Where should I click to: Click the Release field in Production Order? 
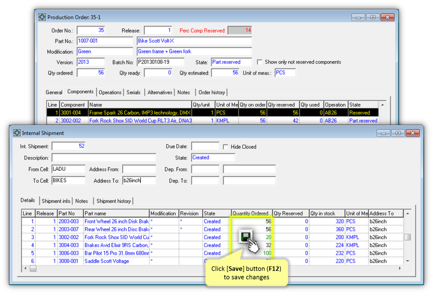[x=158, y=30]
